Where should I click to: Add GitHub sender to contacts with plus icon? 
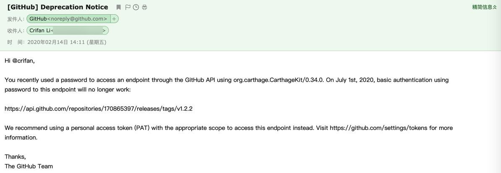coord(114,19)
